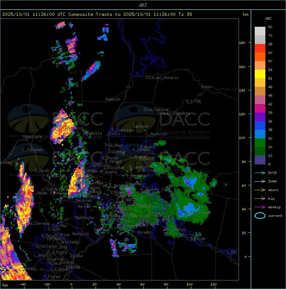Click the 'L_PAZ' place label at right edge
The height and width of the screenshot is (289, 286).
click(x=232, y=252)
